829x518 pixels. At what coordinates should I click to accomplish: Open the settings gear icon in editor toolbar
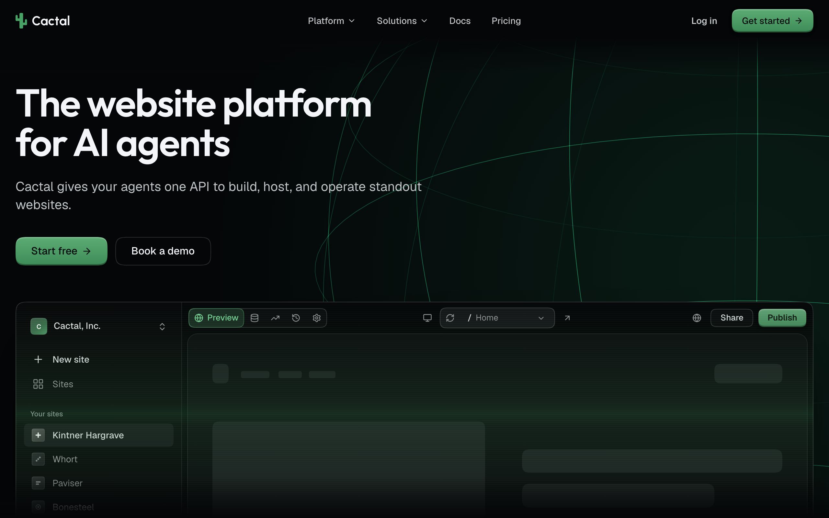[x=316, y=318]
